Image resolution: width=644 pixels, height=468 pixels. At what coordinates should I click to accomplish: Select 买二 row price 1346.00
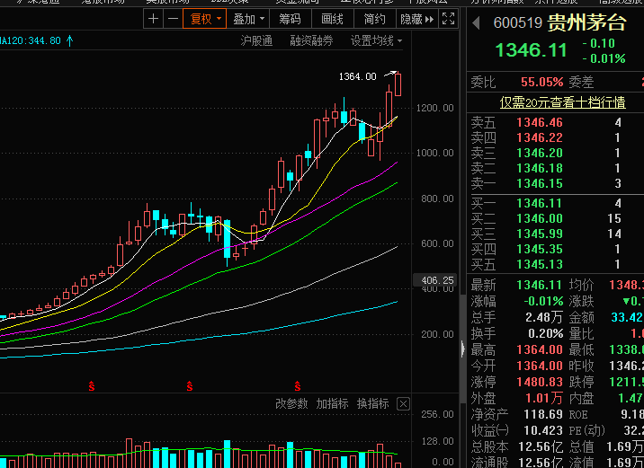(x=540, y=218)
